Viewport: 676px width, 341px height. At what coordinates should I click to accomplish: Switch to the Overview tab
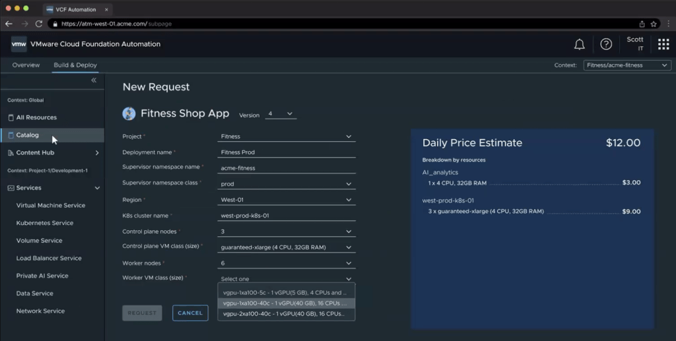(26, 65)
